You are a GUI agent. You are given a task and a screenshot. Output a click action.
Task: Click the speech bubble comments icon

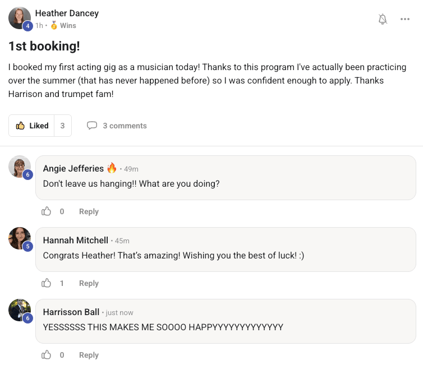pos(92,126)
